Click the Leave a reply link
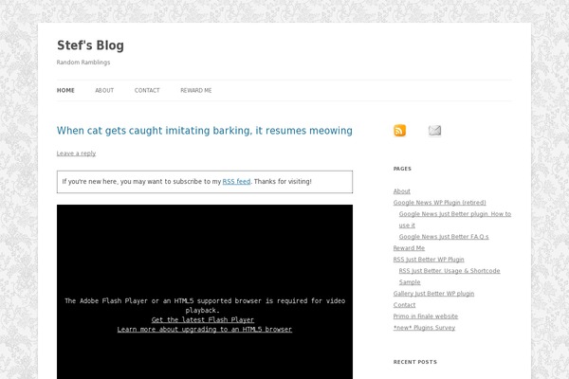Screen dimensions: 569x379 76,153
